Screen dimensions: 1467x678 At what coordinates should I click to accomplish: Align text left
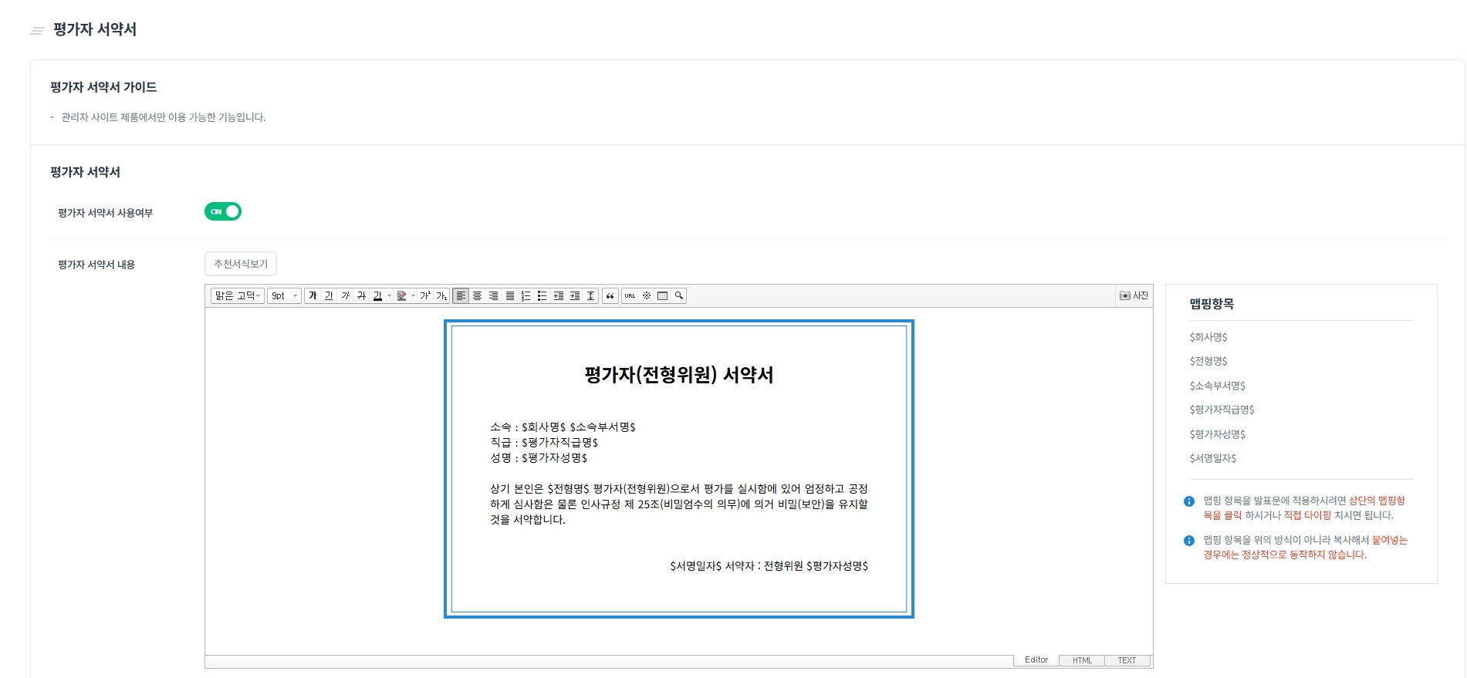461,295
